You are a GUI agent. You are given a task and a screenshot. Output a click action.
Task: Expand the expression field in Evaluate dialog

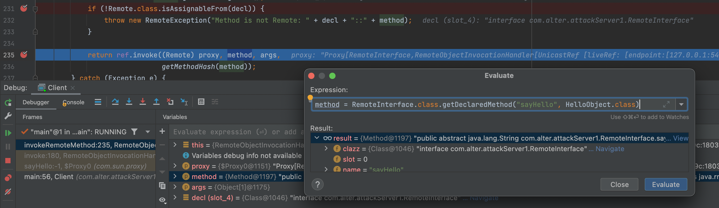pyautogui.click(x=666, y=105)
